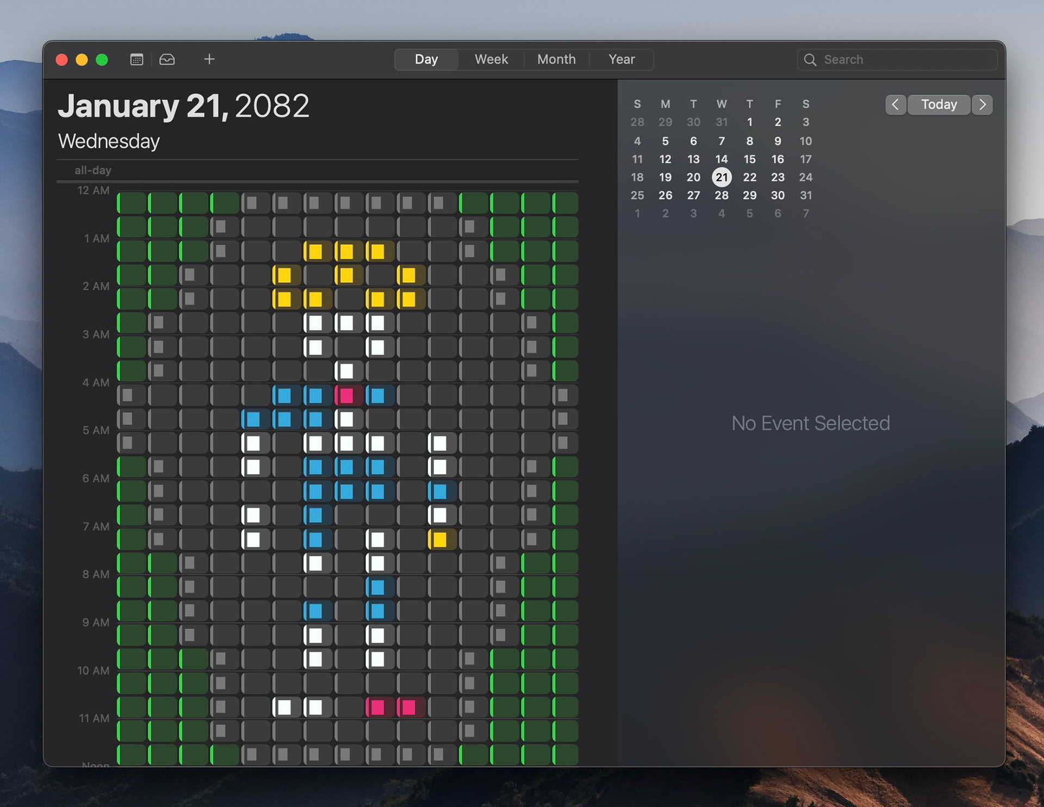1044x807 pixels.
Task: Click the yellow event block at 7 AM
Action: coord(442,539)
